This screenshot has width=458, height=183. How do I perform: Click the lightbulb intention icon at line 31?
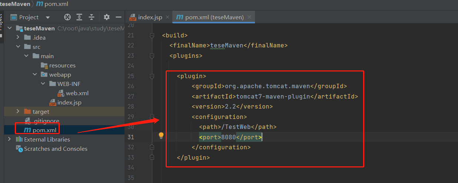(161, 136)
